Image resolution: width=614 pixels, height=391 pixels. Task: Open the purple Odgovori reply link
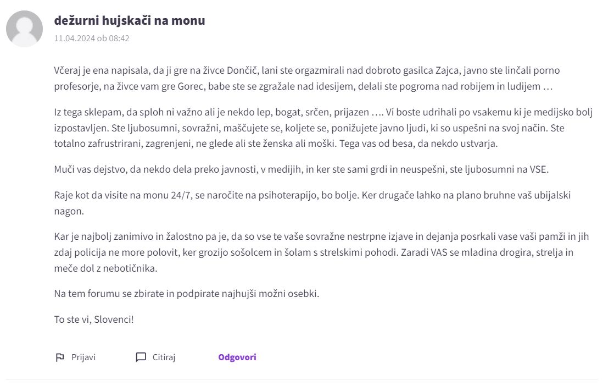pyautogui.click(x=237, y=357)
